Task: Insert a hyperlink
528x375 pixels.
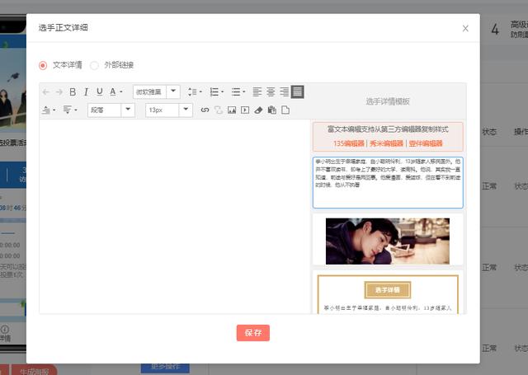Action: click(205, 110)
